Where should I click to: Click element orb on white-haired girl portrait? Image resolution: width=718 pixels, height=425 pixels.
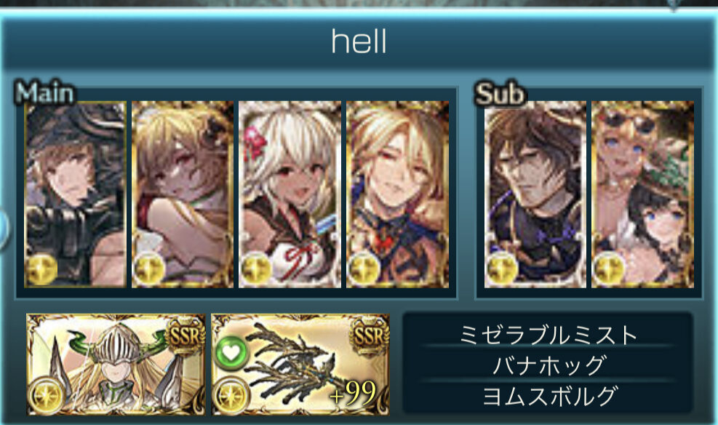tap(255, 270)
